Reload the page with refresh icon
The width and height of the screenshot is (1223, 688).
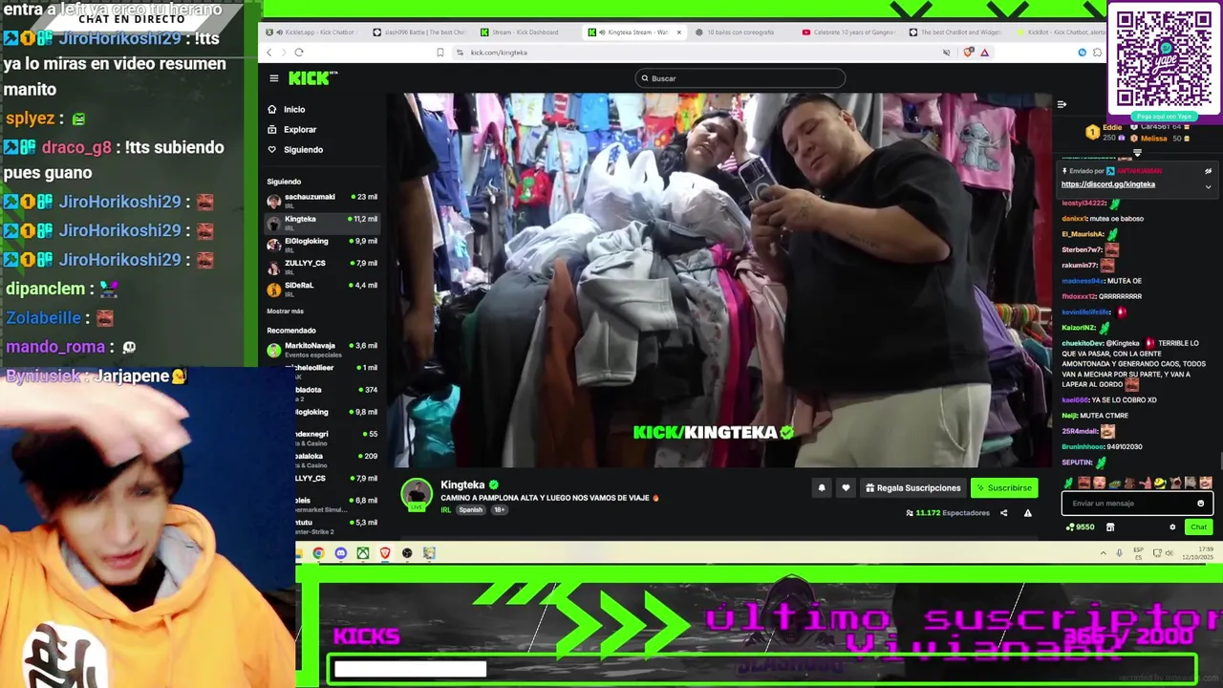(x=299, y=53)
